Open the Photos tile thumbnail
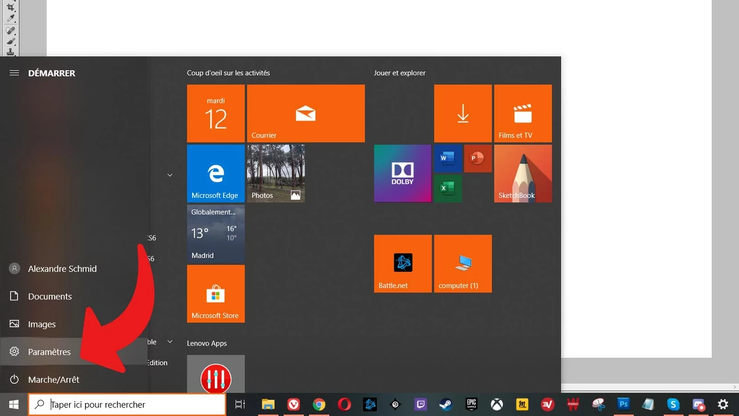 [276, 173]
